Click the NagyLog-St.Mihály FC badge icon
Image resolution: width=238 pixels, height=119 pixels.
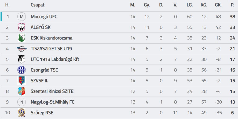[x=21, y=102]
